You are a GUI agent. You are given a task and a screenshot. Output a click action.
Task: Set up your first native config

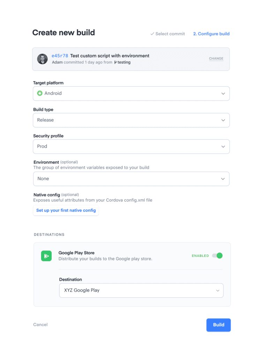point(66,210)
